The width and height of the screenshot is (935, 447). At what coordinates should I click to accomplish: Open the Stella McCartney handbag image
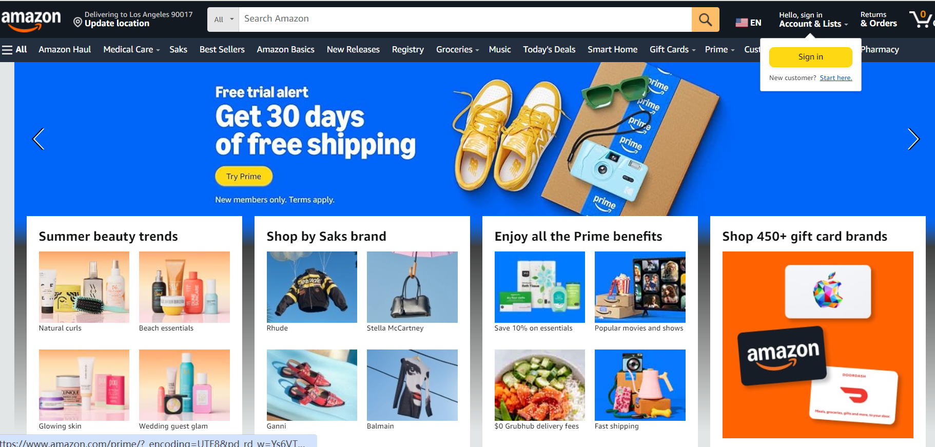click(x=412, y=287)
